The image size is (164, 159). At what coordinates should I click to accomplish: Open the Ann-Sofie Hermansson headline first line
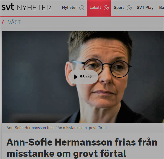tap(82, 142)
